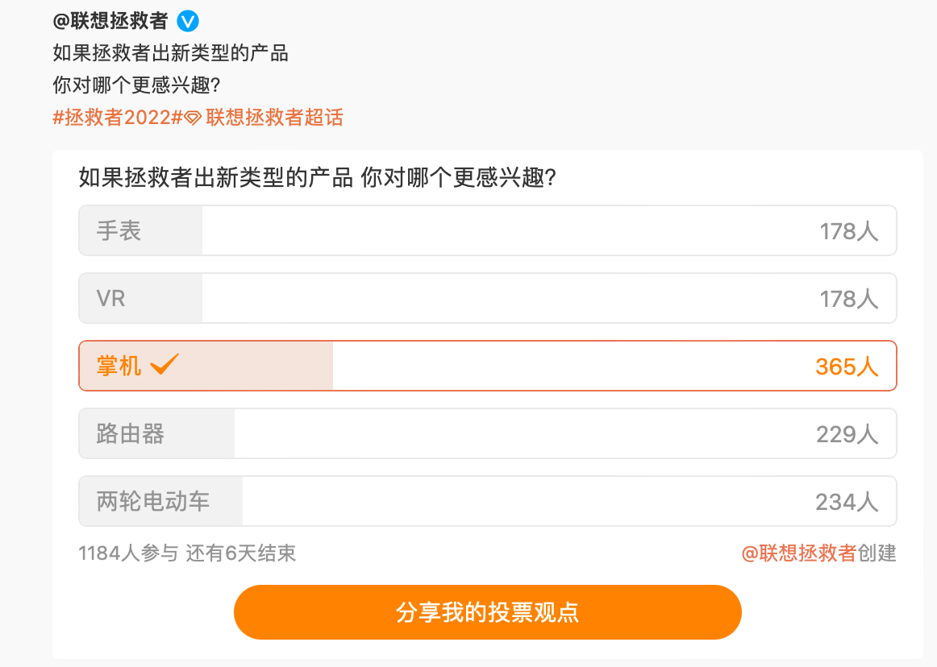Select the VR poll option
The height and width of the screenshot is (667, 937).
coord(487,299)
